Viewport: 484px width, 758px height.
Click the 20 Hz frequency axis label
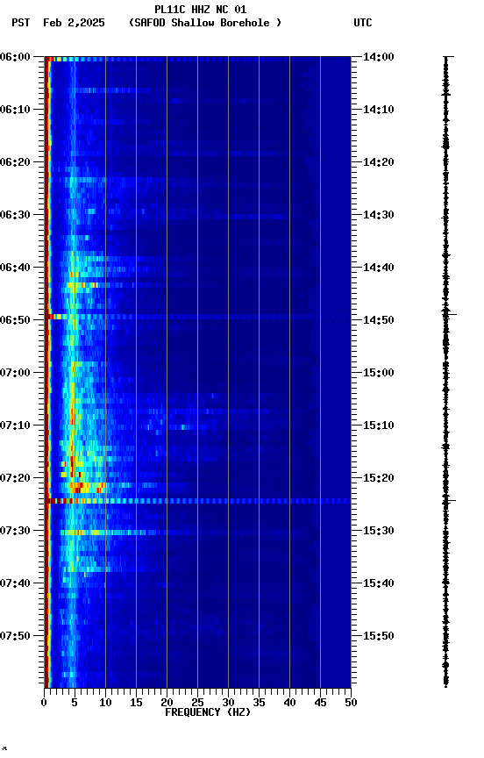167,704
